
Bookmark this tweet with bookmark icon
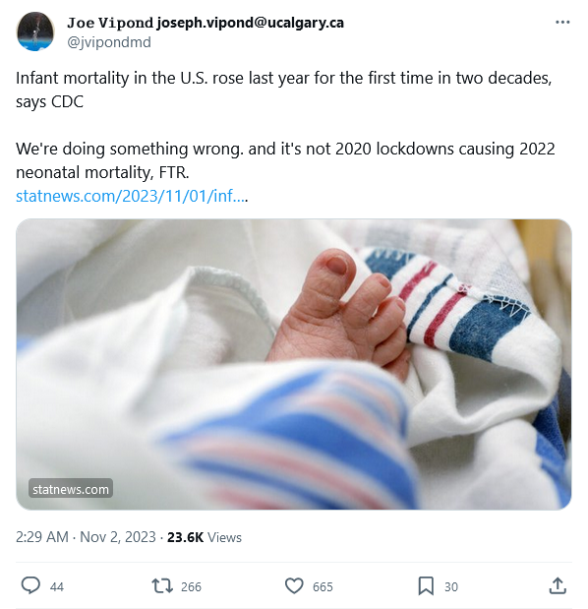[x=426, y=585]
